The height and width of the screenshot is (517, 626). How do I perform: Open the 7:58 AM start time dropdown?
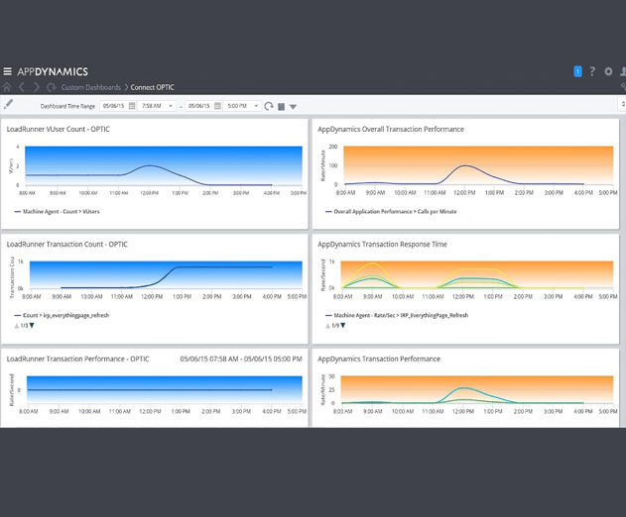pos(157,106)
